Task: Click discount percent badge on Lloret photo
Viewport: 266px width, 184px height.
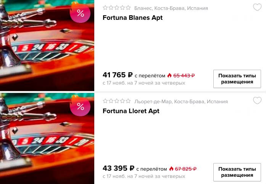Action: click(x=80, y=106)
